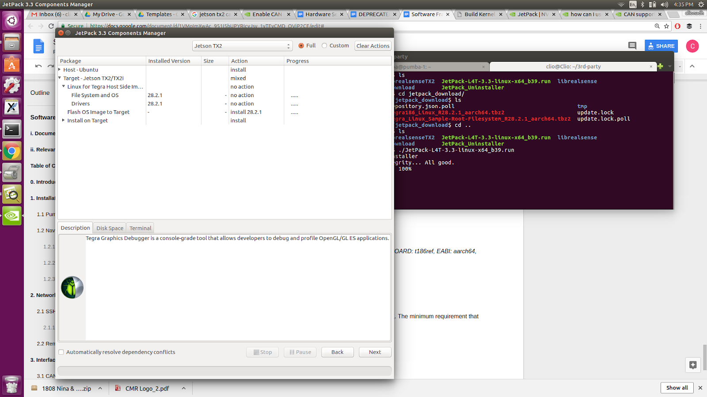Switch to Google Chrome via dock icon
The height and width of the screenshot is (397, 707).
pyautogui.click(x=12, y=151)
